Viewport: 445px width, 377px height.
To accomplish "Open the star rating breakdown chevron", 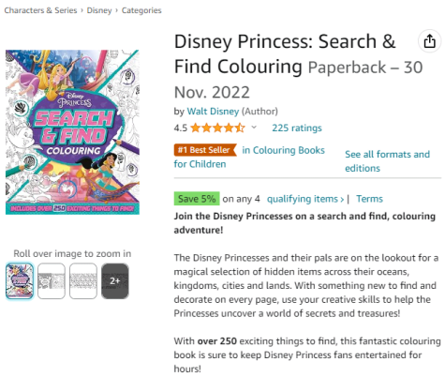I will tap(254, 128).
